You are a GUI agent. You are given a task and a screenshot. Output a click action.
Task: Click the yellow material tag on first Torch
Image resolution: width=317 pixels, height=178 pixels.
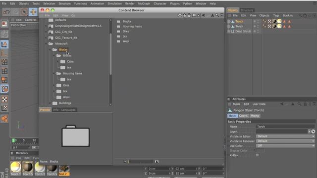(x=279, y=21)
